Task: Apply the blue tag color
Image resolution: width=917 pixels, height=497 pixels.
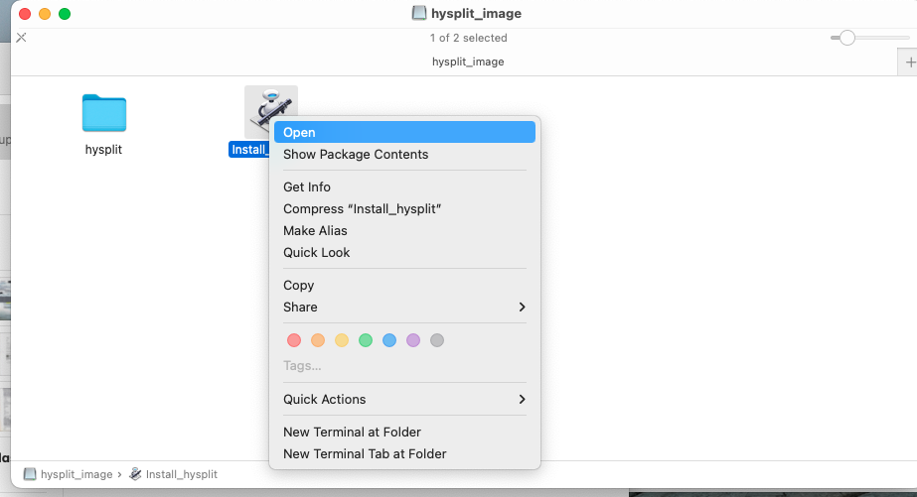Action: point(389,340)
